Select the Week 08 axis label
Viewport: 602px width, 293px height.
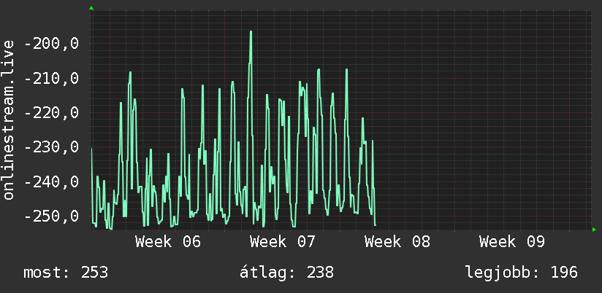point(397,242)
